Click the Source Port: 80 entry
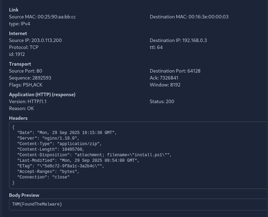The image size is (268, 217). pos(25,71)
